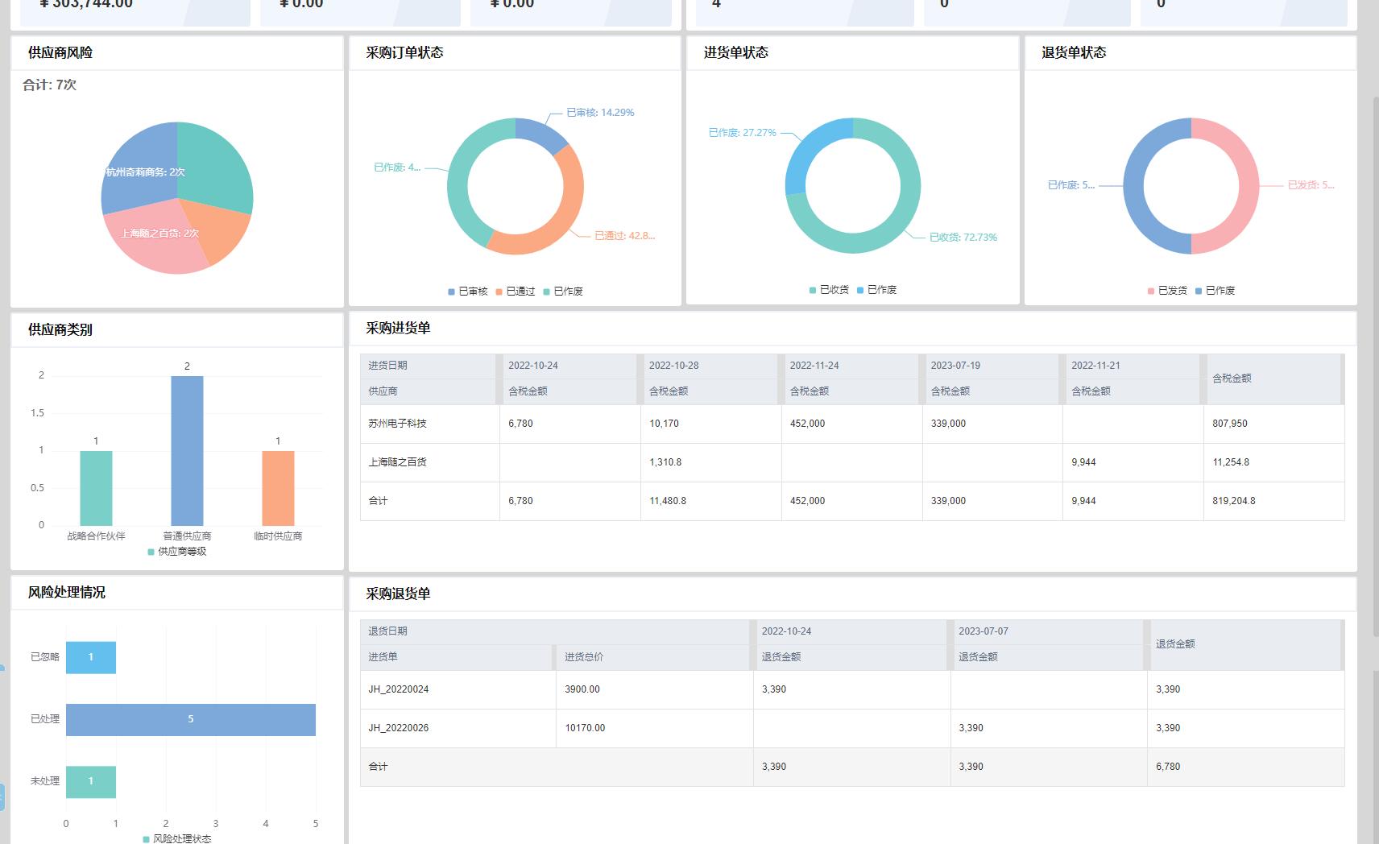Click the 11,480.8 subtotal cell

pyautogui.click(x=711, y=501)
